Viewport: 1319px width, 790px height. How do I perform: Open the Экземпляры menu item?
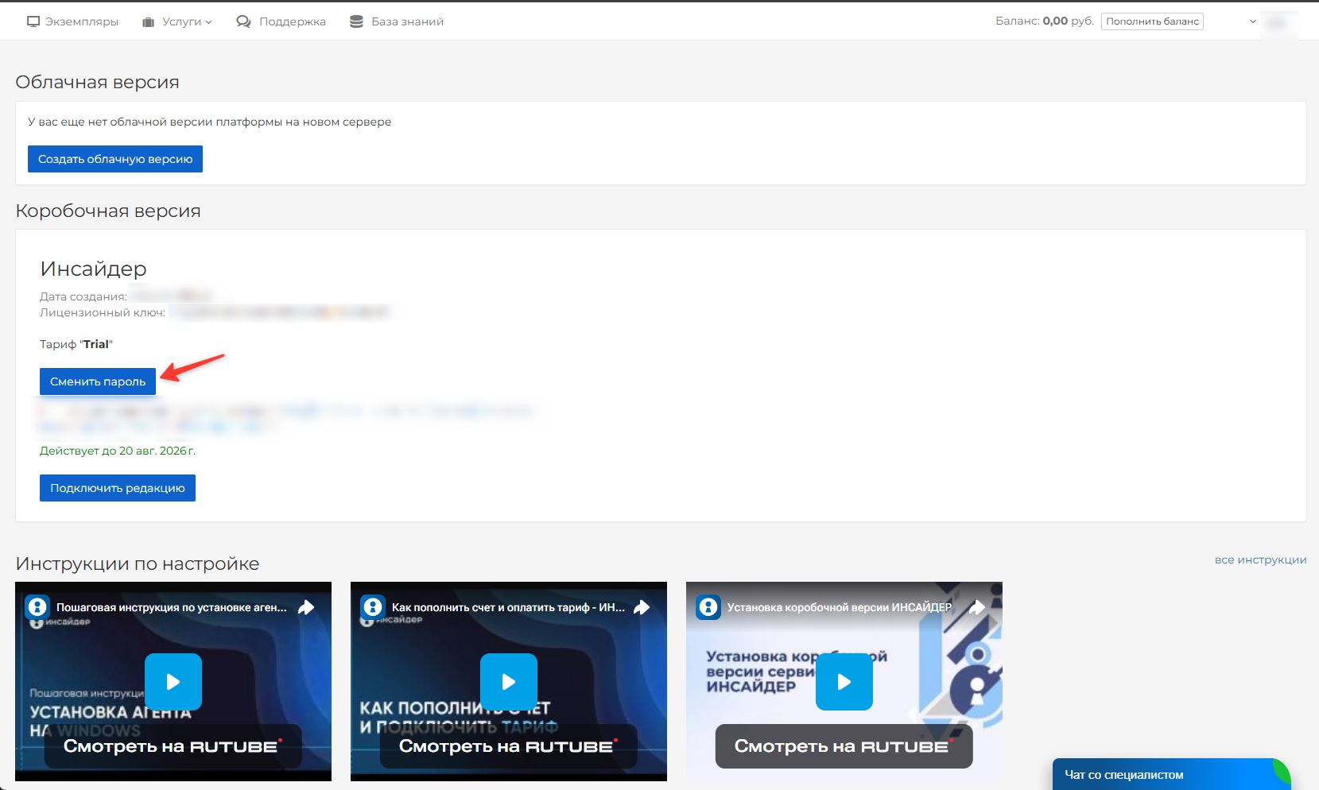[72, 21]
